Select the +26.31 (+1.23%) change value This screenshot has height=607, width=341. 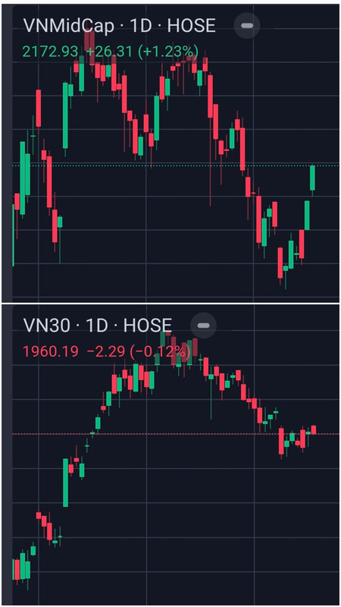(141, 51)
